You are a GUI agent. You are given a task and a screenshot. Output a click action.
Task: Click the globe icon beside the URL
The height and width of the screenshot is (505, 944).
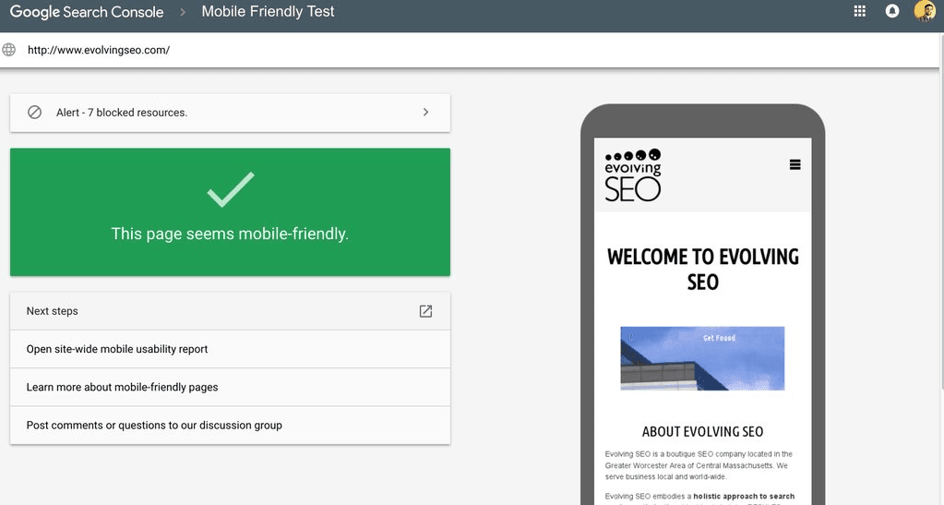pyautogui.click(x=9, y=50)
